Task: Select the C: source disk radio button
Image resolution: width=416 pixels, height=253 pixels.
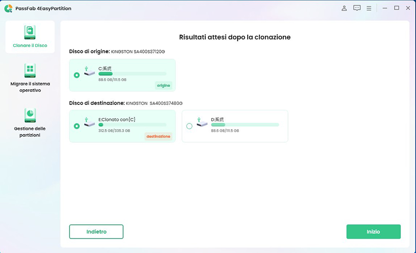Action: [x=77, y=75]
